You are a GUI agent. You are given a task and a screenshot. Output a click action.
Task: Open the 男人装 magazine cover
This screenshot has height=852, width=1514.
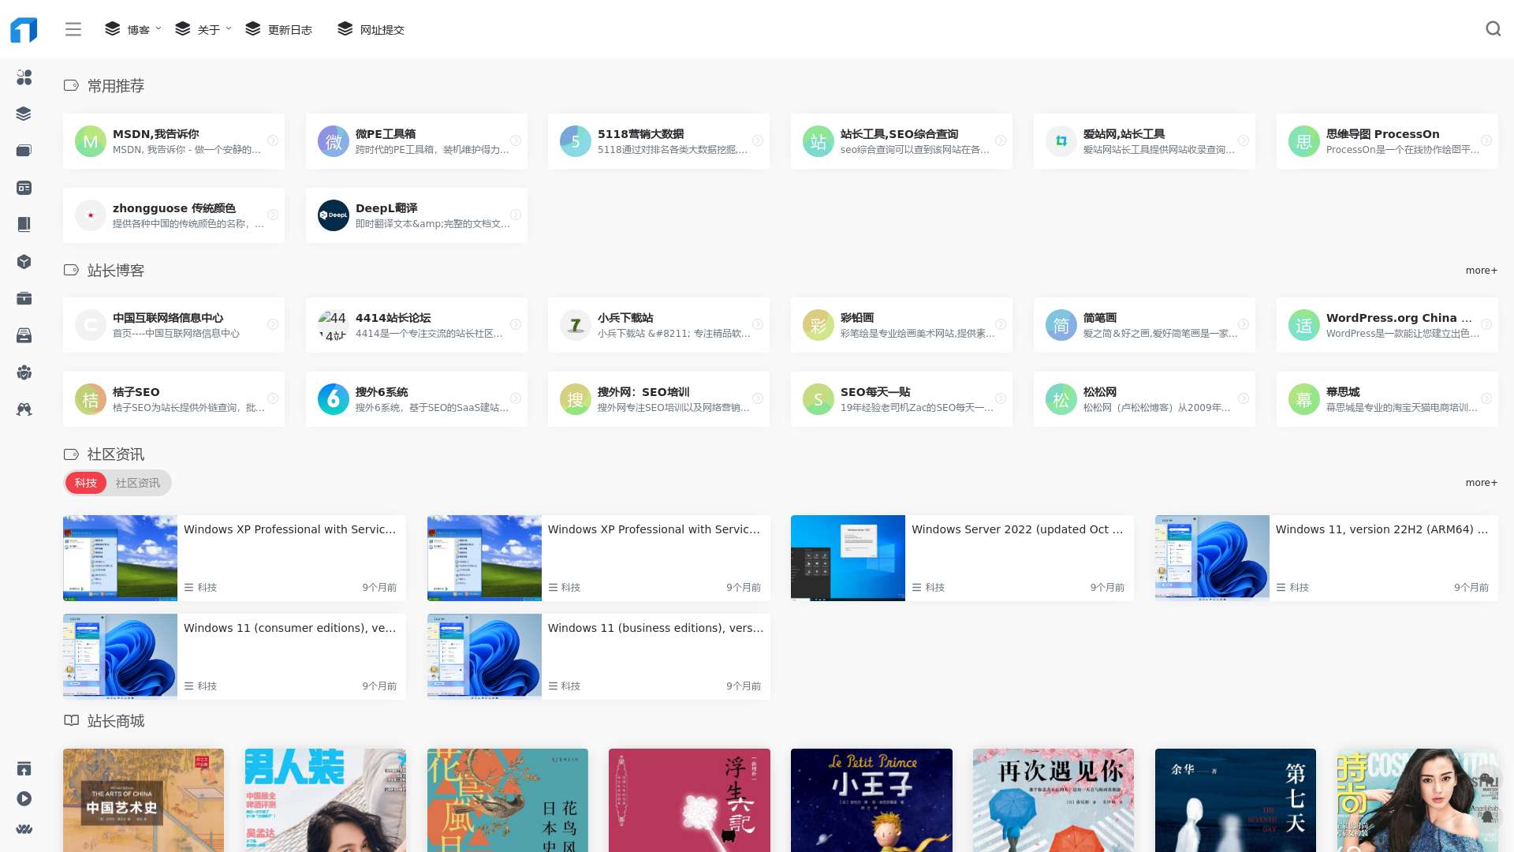tap(326, 800)
